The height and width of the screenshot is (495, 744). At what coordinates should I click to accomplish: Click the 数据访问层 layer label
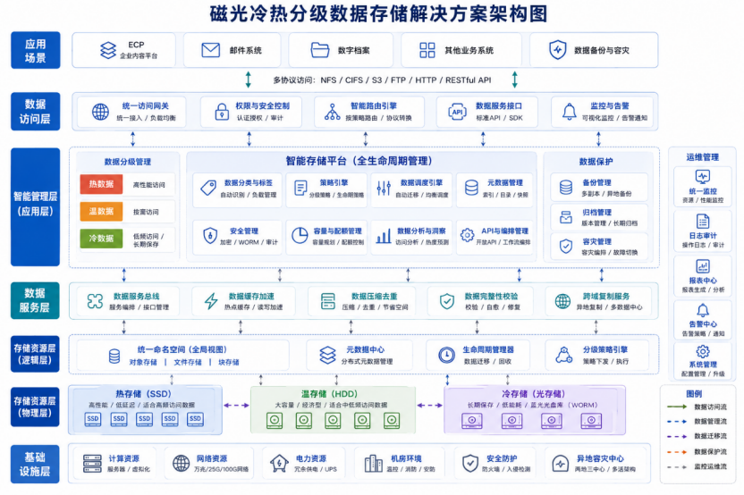(36, 112)
